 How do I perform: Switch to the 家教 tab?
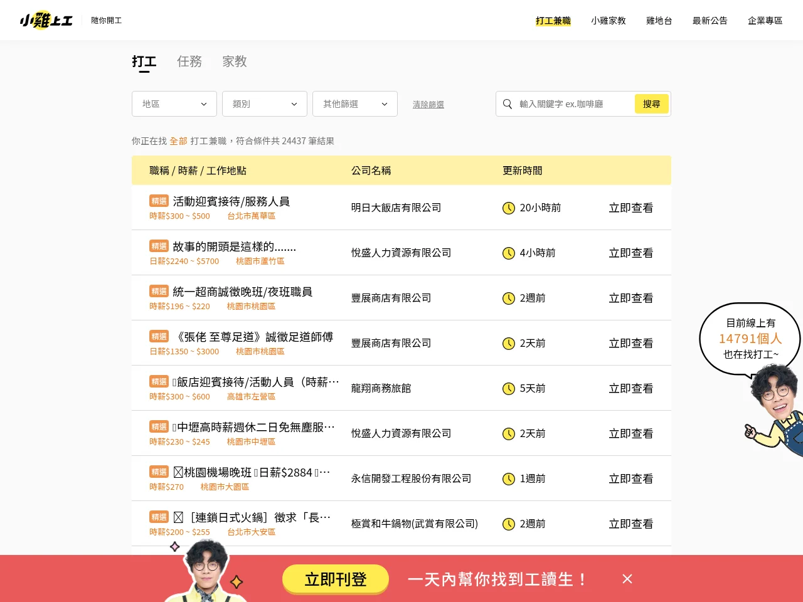pos(235,61)
